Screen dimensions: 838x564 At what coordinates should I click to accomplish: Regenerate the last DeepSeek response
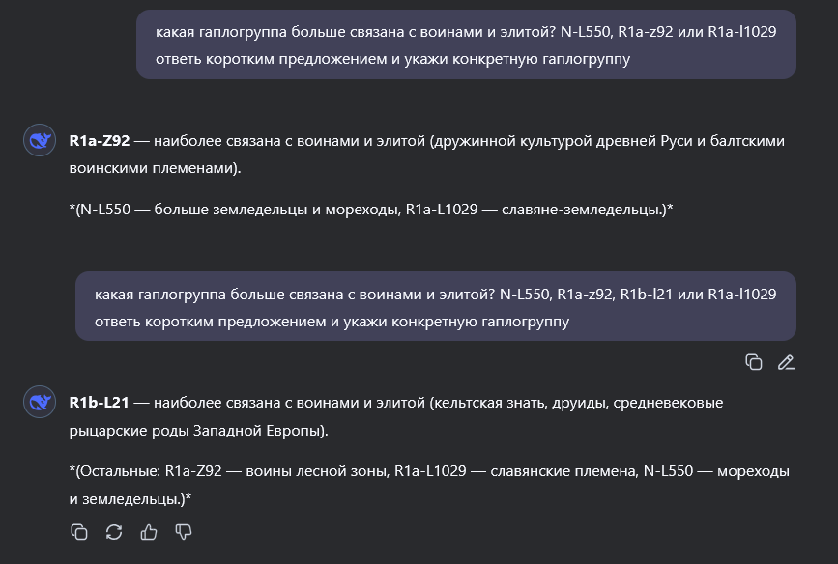point(114,532)
